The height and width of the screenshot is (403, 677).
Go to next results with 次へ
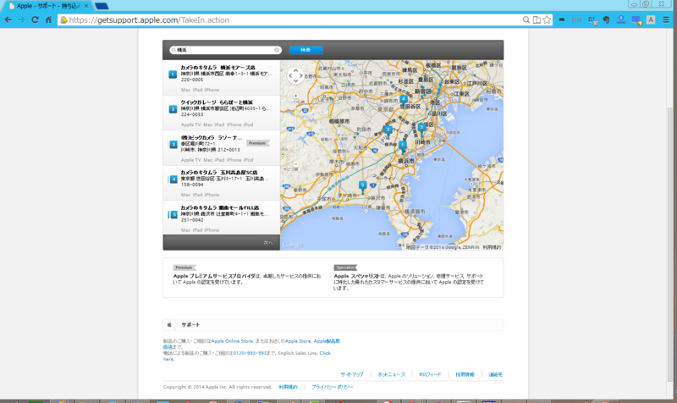click(x=268, y=243)
